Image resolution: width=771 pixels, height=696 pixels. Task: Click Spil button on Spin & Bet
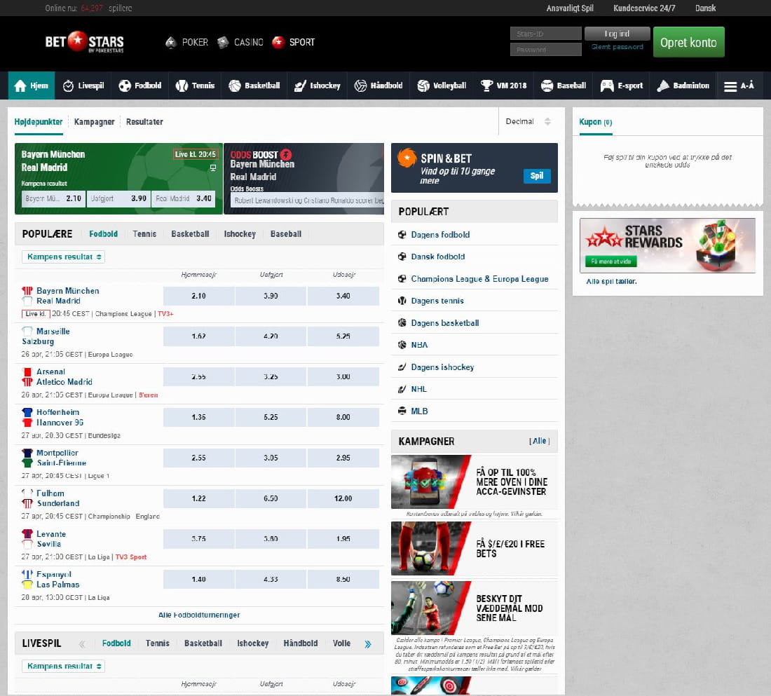pos(537,176)
